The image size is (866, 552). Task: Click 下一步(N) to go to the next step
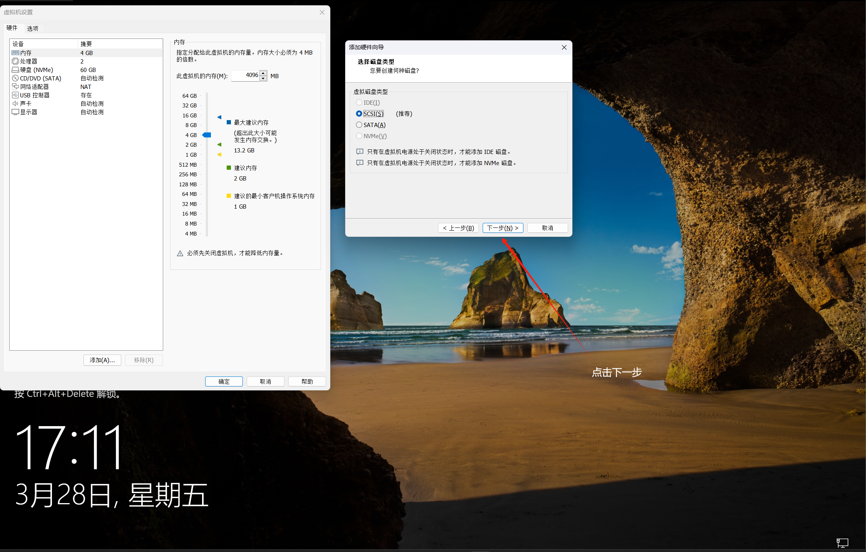click(x=503, y=228)
